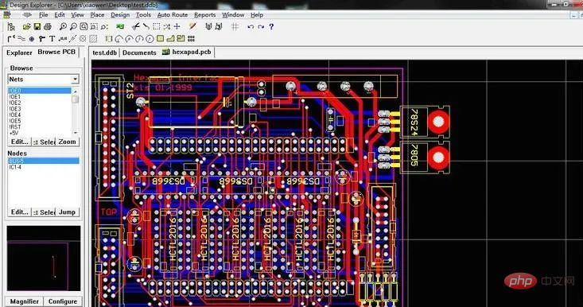Click the array paste grid icon
Image resolution: width=583 pixels, height=307 pixels.
click(x=191, y=38)
